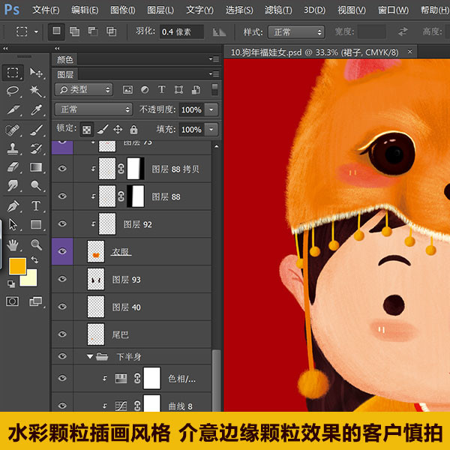
Task: Open the tool preset picker arrow
Action: pyautogui.click(x=36, y=31)
